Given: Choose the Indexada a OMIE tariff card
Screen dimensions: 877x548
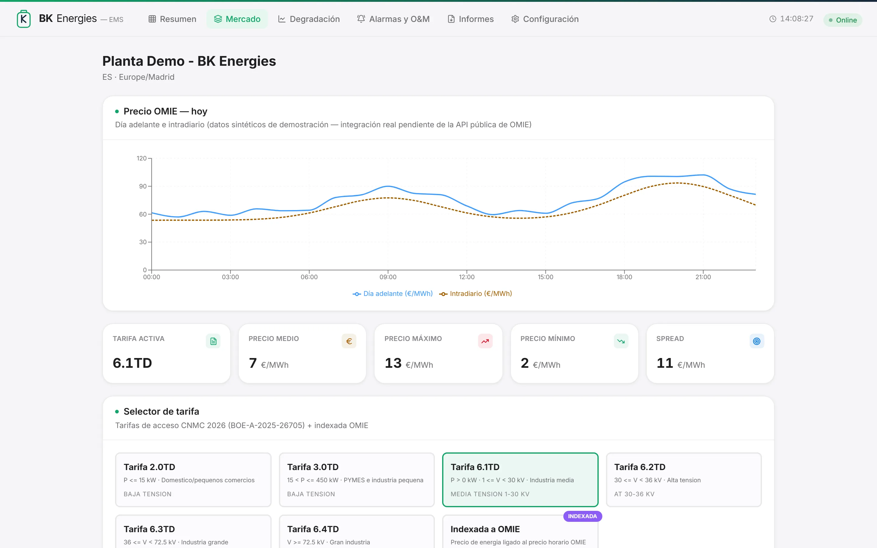Looking at the screenshot, I should tap(520, 531).
